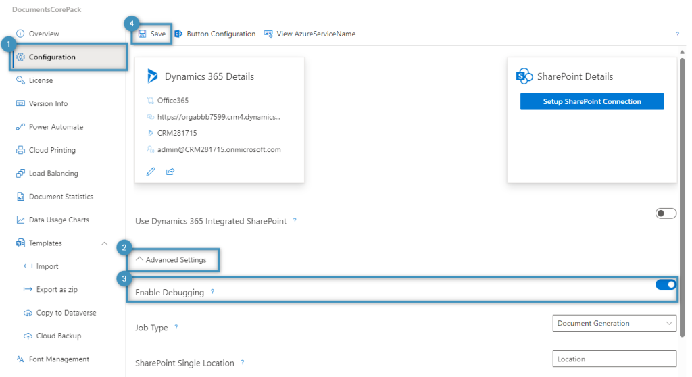This screenshot has height=377, width=692.
Task: Click the Import arrow icon
Action: 28,266
